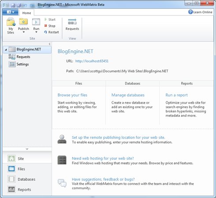Screen dimensions: 216x198
Task: Collapse the left navigation pane chevron
Action: pyautogui.click(x=49, y=44)
